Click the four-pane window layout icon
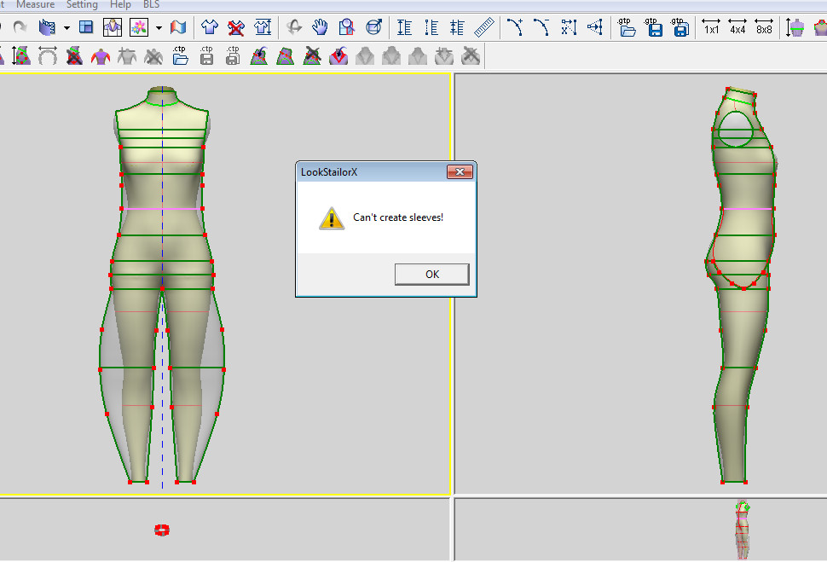The height and width of the screenshot is (562, 827). pos(86,28)
